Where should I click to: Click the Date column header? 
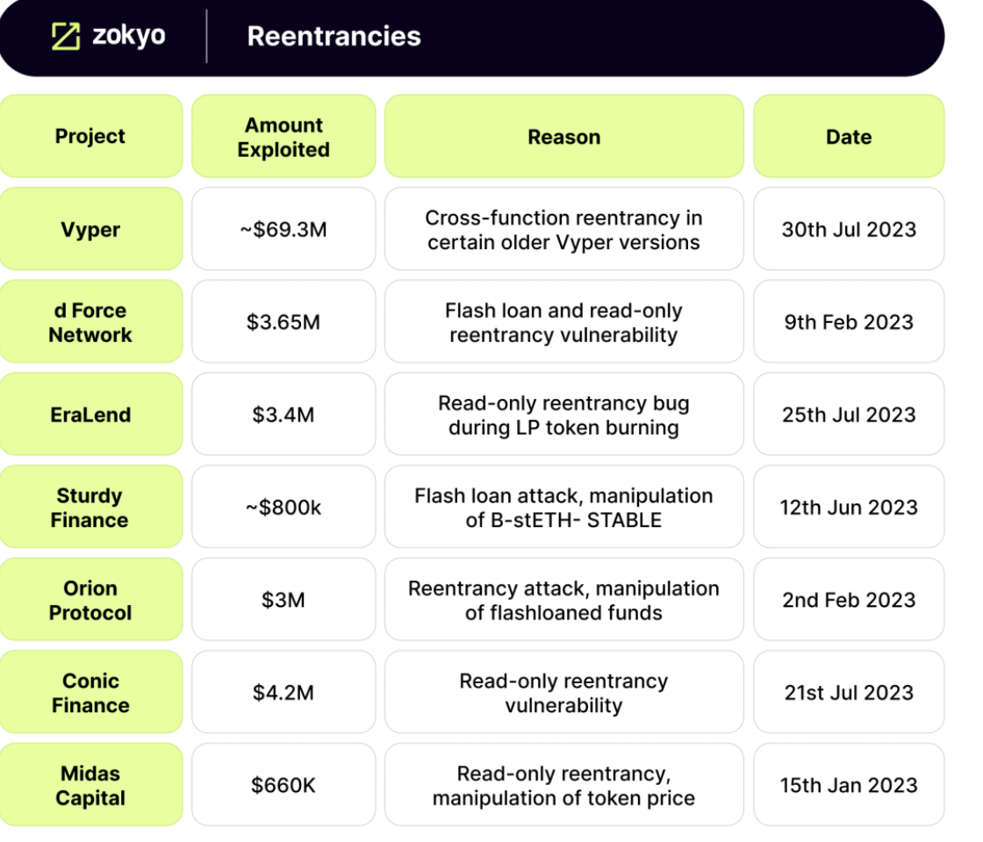(x=849, y=137)
